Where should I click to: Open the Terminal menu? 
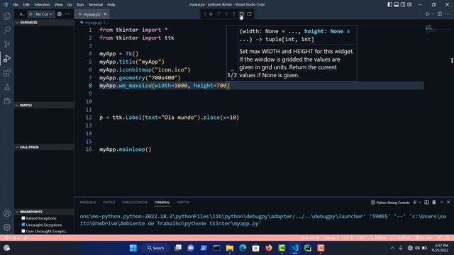pos(96,5)
